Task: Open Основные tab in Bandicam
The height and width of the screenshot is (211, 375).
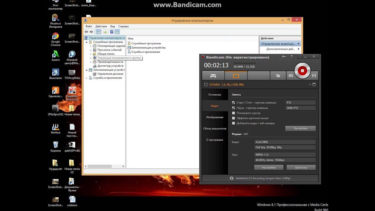Action: [x=215, y=95]
